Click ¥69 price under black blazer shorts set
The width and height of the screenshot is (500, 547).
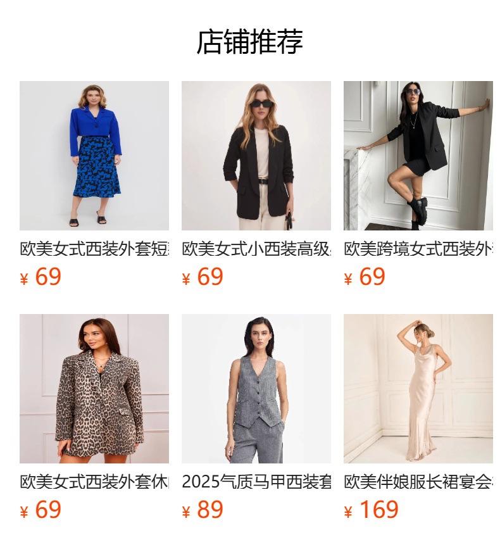coord(365,277)
